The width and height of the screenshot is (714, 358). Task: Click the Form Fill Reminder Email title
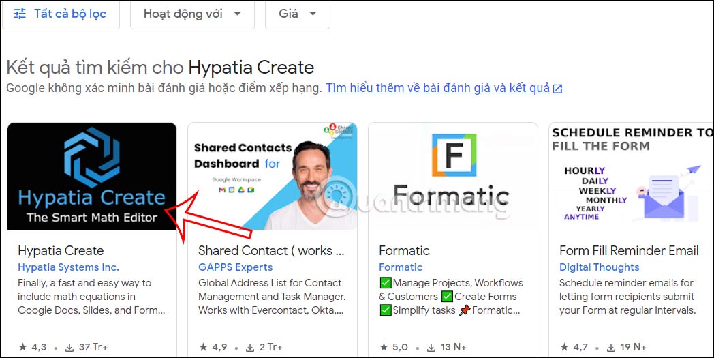(629, 250)
